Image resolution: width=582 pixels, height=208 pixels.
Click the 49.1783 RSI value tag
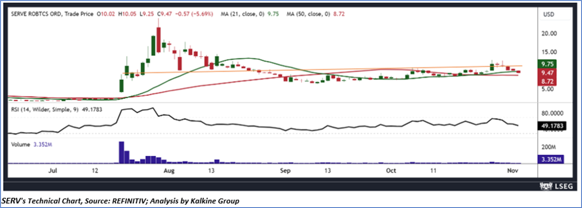(x=552, y=125)
